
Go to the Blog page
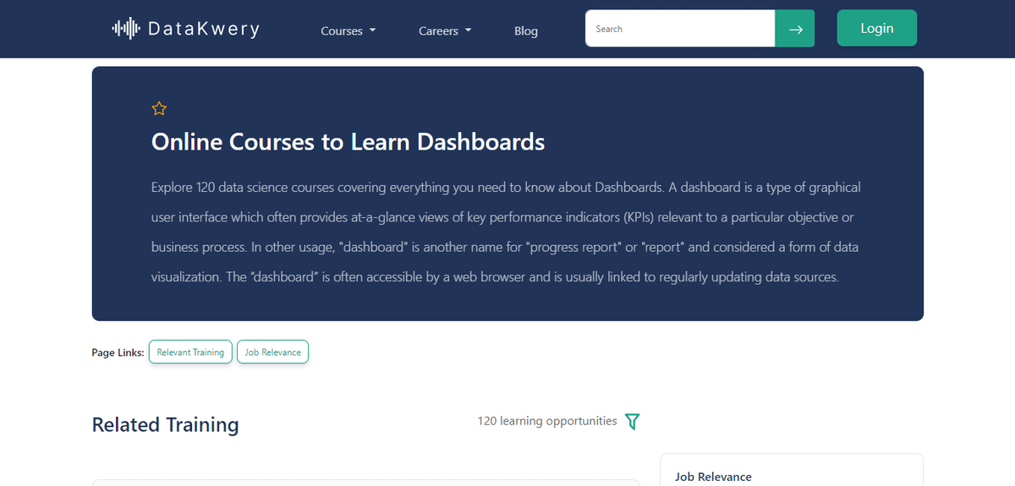point(525,31)
